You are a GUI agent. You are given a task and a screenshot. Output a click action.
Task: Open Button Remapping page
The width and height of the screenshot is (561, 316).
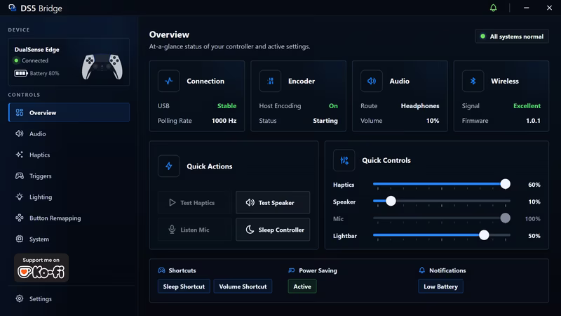pos(69,218)
